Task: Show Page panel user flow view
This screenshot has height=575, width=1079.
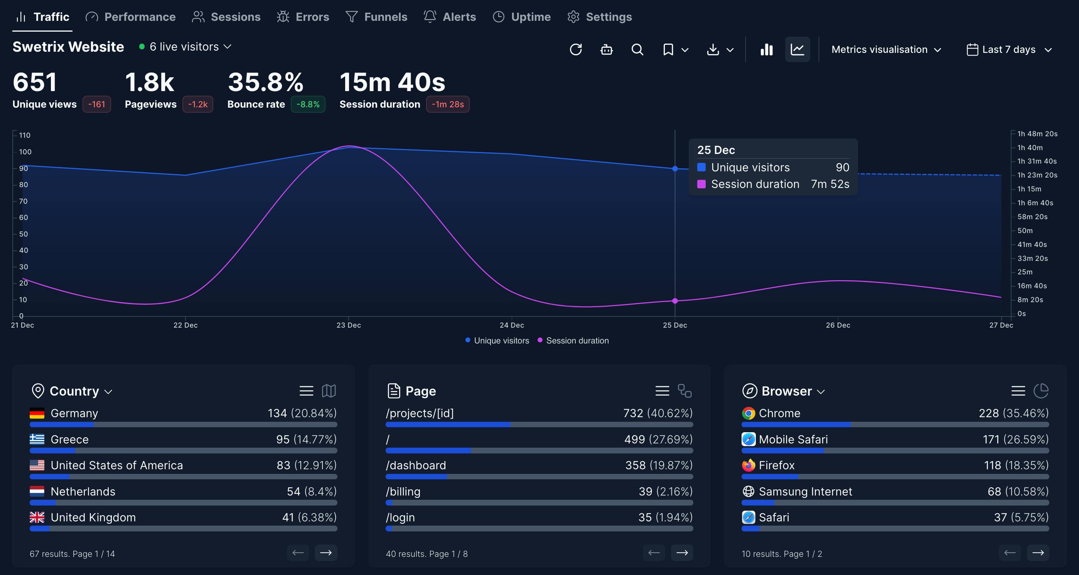Action: pos(685,391)
